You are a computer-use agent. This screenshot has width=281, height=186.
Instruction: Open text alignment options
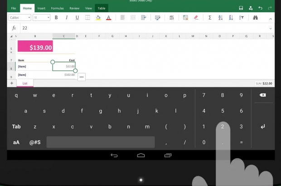coord(122,17)
